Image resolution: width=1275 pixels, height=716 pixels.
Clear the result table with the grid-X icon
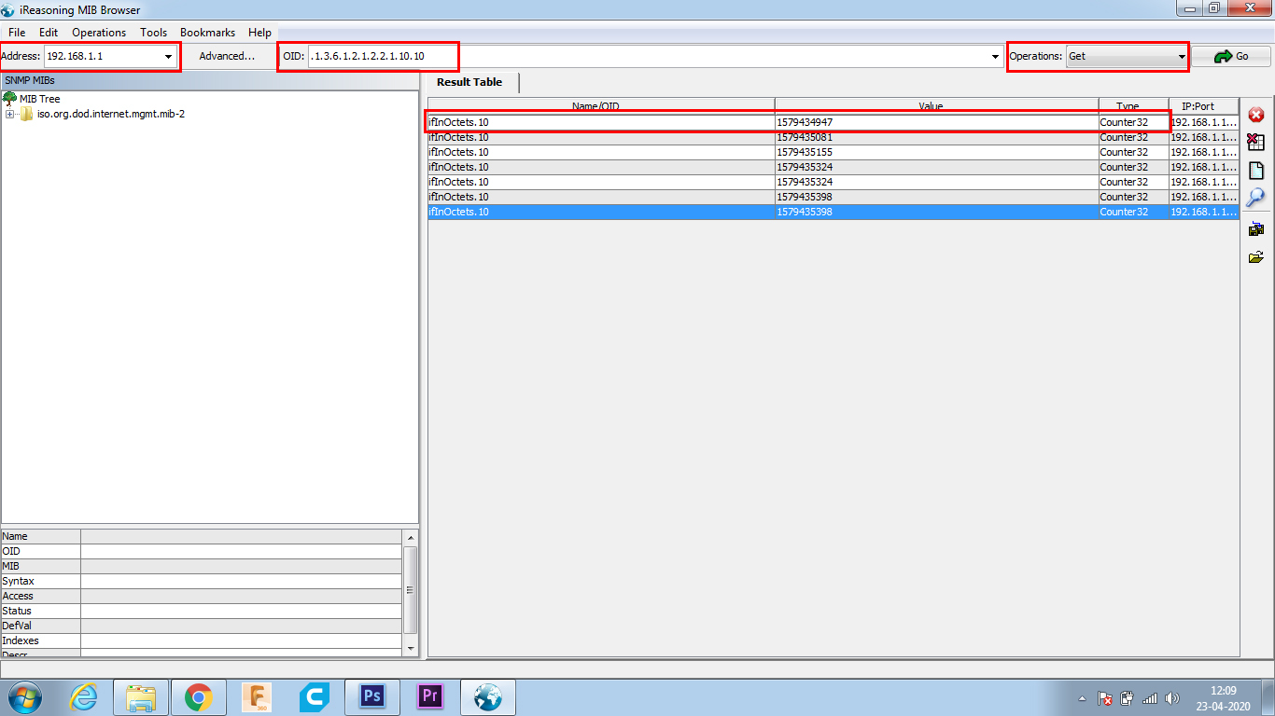pyautogui.click(x=1256, y=142)
